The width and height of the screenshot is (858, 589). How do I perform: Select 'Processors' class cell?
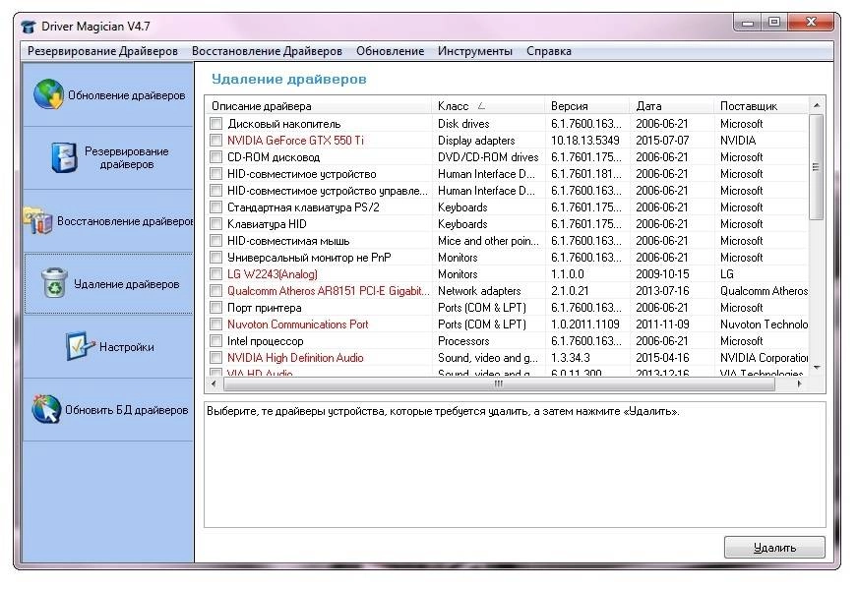click(462, 341)
